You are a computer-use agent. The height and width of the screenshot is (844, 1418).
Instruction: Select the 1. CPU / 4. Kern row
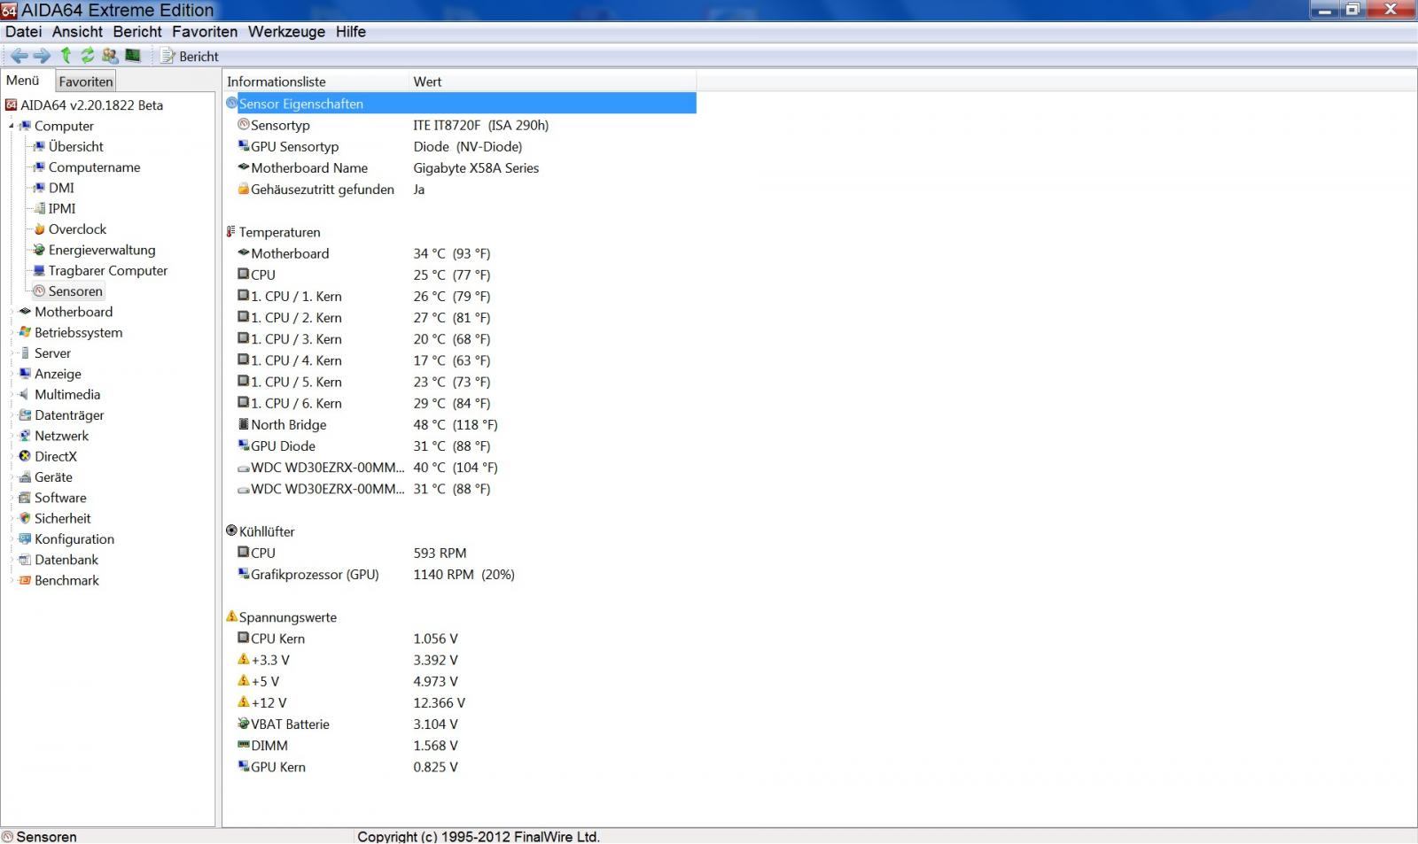461,360
